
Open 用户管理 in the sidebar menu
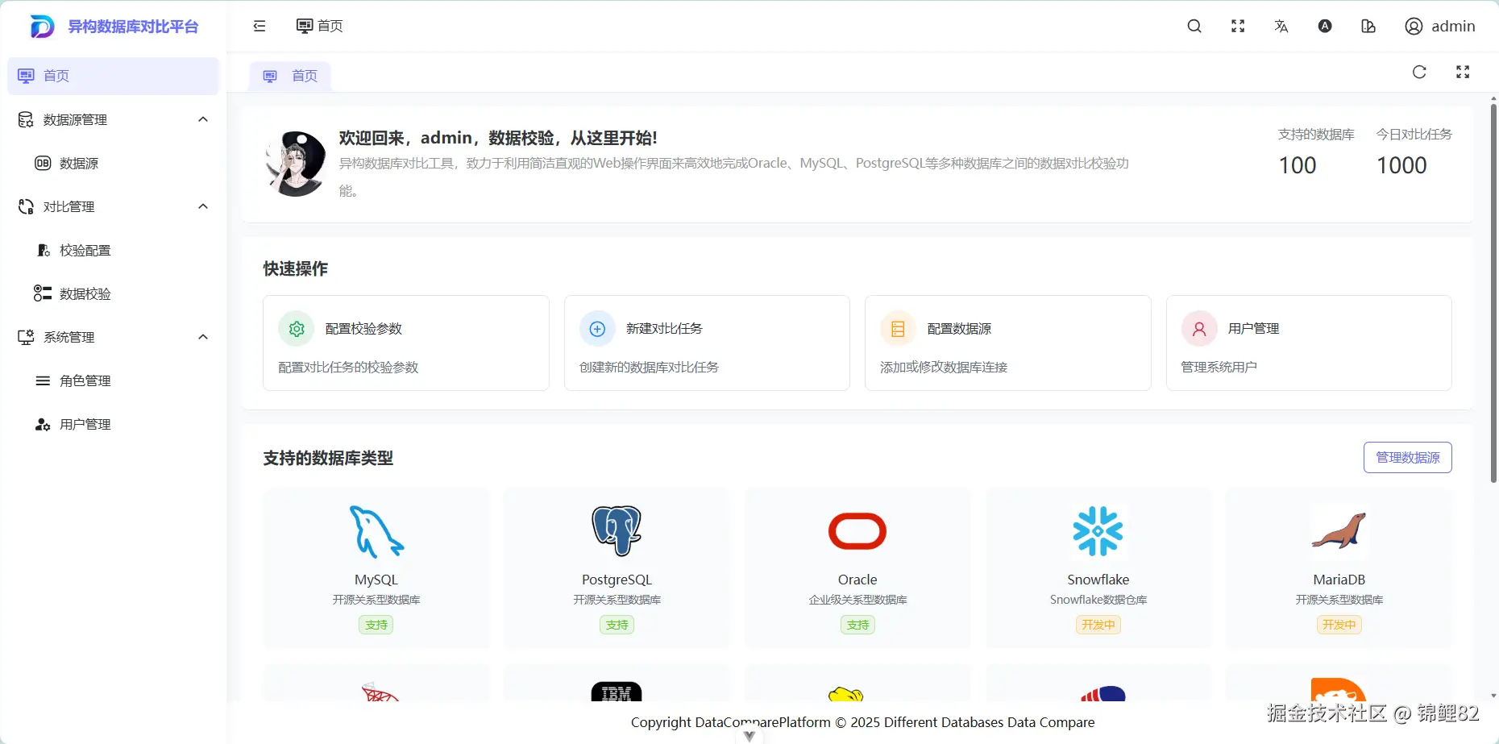113,425
